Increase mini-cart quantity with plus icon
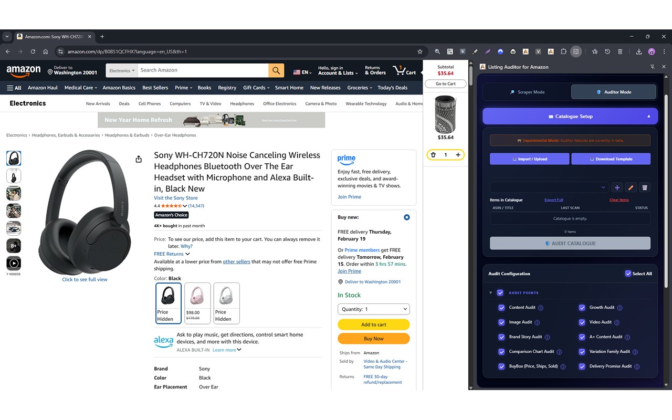Image resolution: width=672 pixels, height=420 pixels. point(458,155)
